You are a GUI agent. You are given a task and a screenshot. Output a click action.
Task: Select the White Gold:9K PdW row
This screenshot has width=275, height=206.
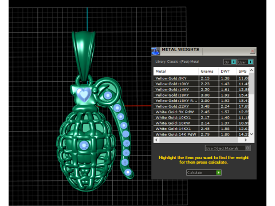[x=201, y=112]
